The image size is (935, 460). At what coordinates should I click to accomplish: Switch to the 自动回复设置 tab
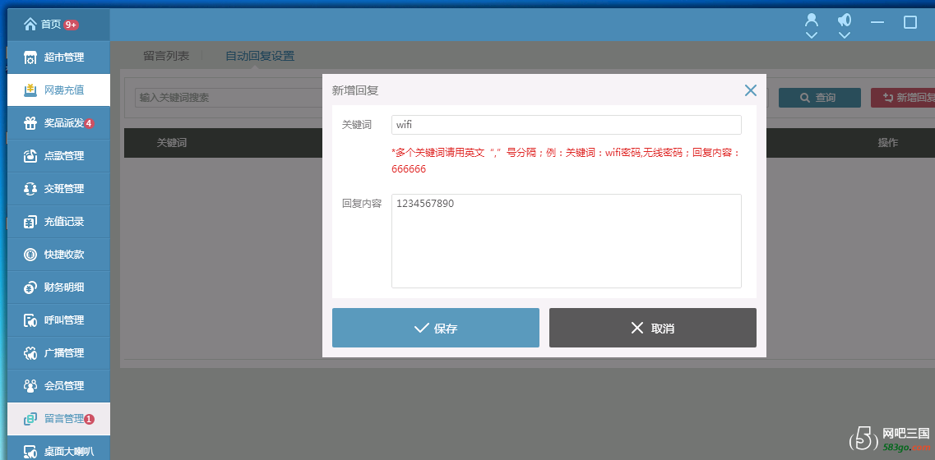click(x=260, y=56)
